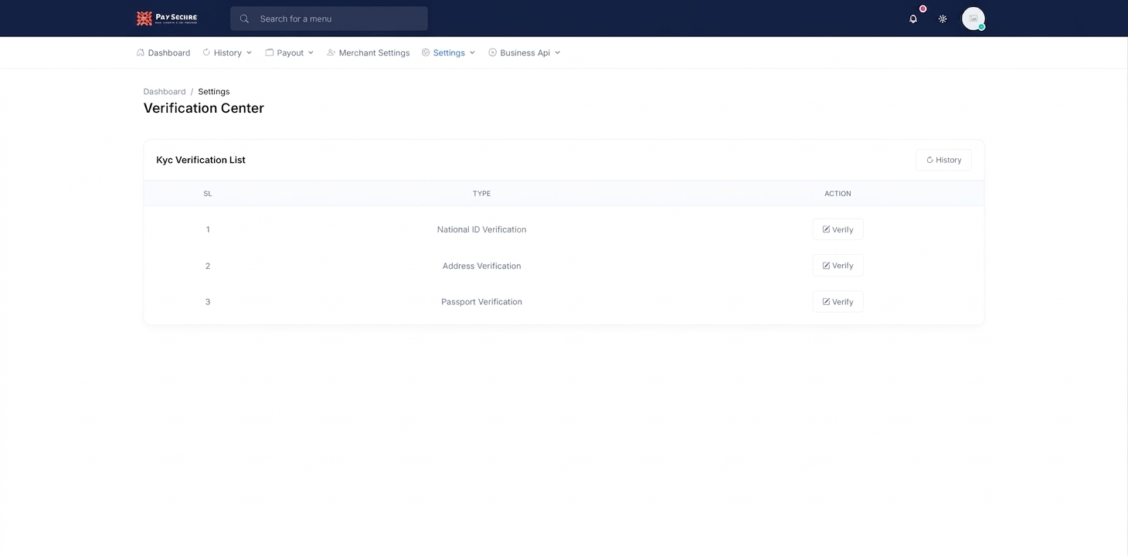
Task: Click the 'Verification Center' page title
Action: 204,108
